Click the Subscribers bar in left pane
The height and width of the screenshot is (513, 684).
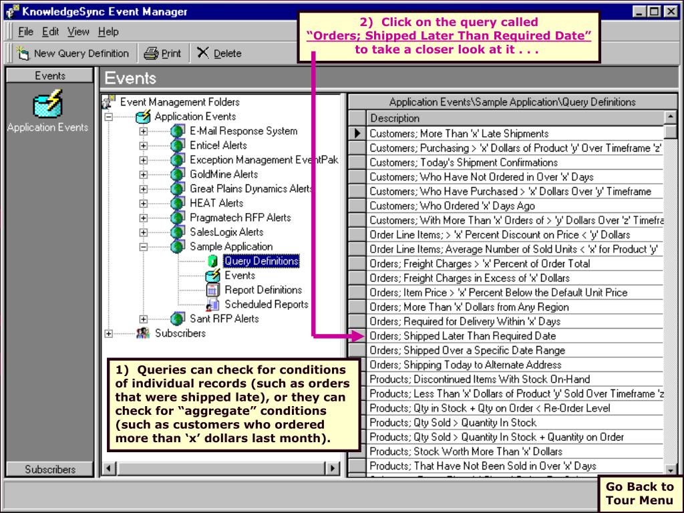pyautogui.click(x=50, y=470)
